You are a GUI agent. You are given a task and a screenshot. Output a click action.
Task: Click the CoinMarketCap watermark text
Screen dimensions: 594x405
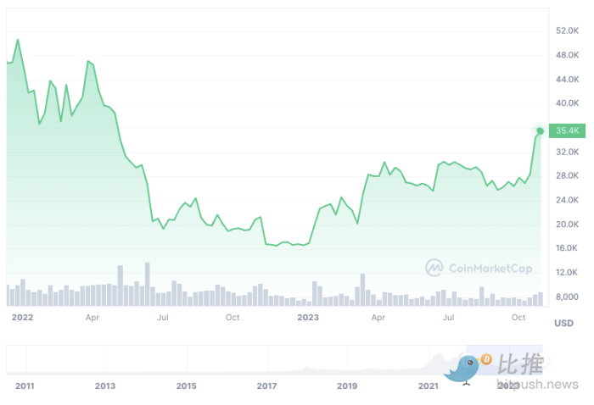(x=490, y=269)
